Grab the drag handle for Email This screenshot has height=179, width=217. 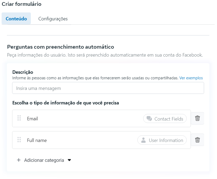(x=19, y=118)
